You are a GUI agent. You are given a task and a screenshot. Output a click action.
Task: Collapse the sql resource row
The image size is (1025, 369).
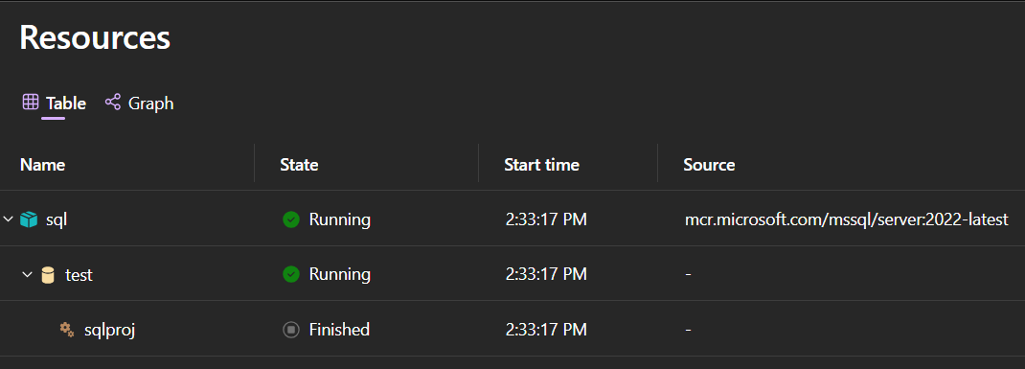8,219
